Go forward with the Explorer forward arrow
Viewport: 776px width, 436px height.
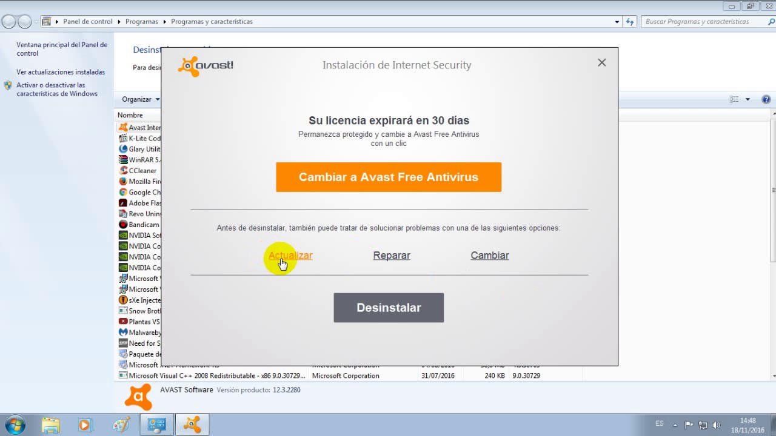point(24,22)
